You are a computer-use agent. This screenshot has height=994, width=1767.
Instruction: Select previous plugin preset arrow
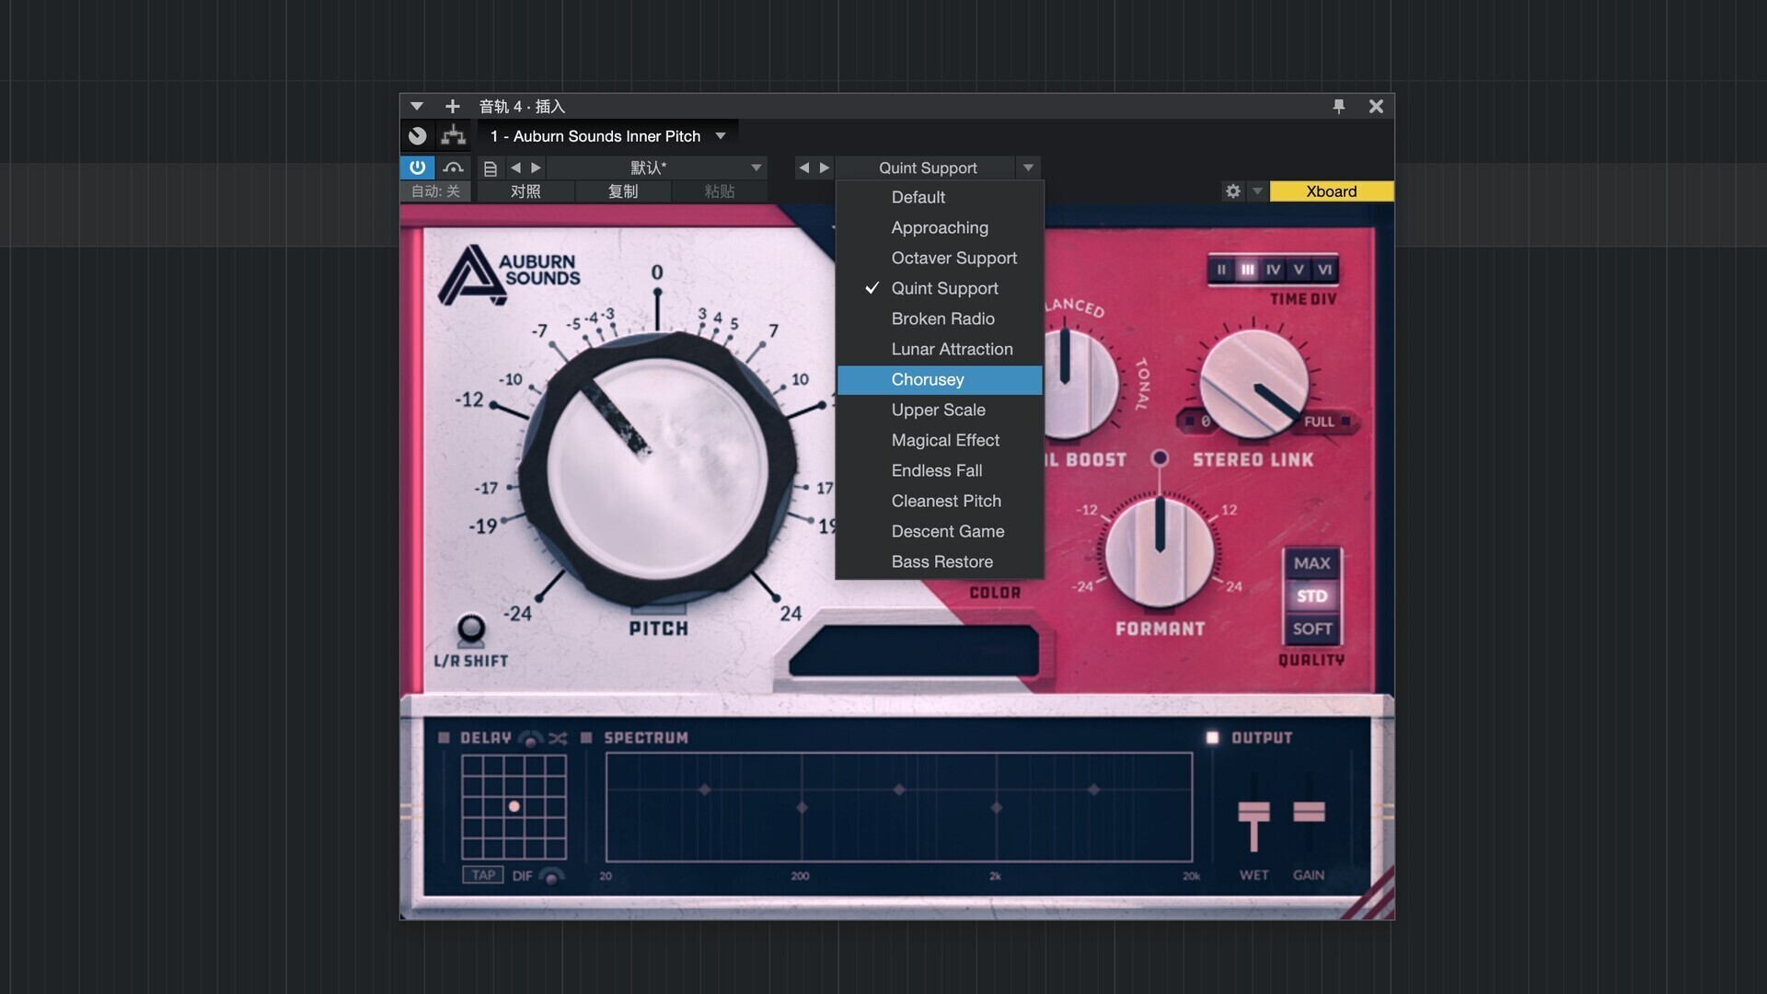(804, 168)
